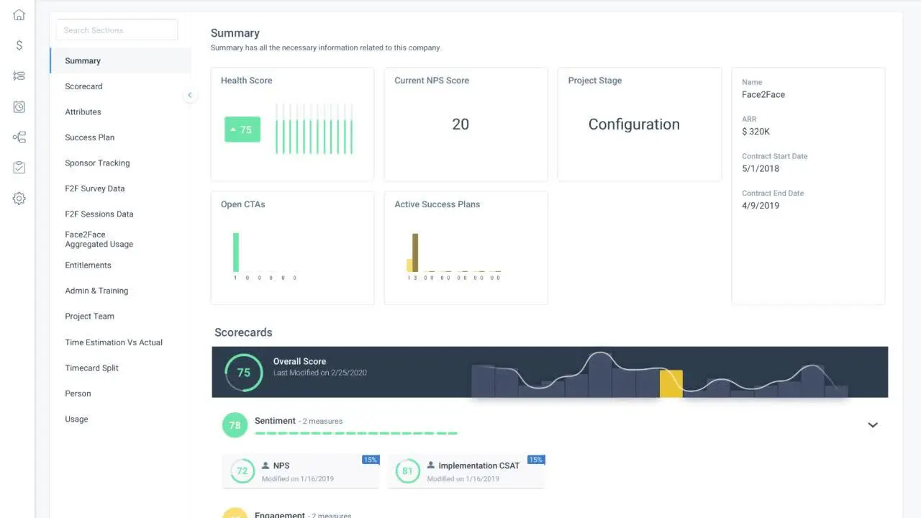Click the highlighted yellow bar in score history
Screen dimensions: 921x518
tap(671, 383)
